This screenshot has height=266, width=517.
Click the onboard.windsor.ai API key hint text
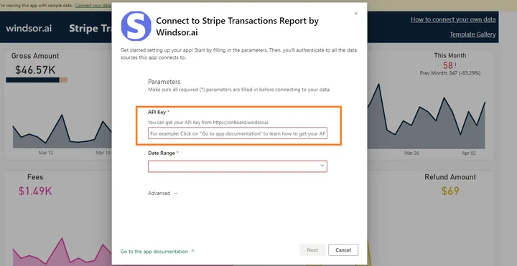[x=208, y=122]
